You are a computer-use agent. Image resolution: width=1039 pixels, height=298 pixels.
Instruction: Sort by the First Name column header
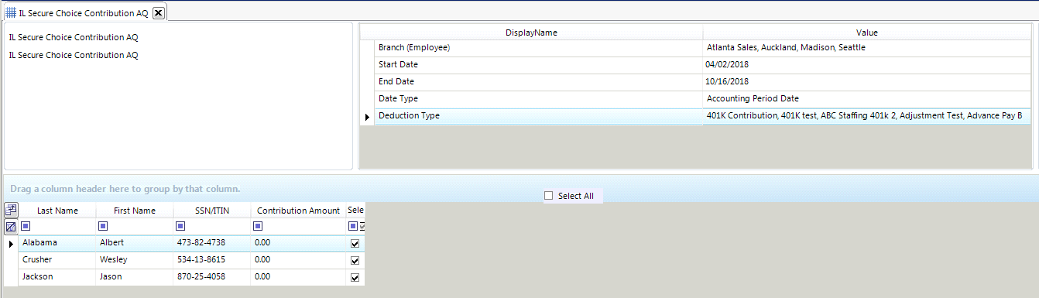[x=135, y=211]
